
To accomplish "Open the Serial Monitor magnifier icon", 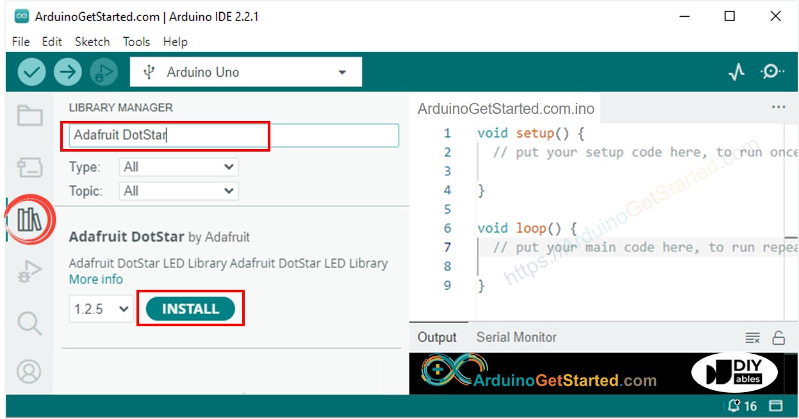I will click(772, 72).
